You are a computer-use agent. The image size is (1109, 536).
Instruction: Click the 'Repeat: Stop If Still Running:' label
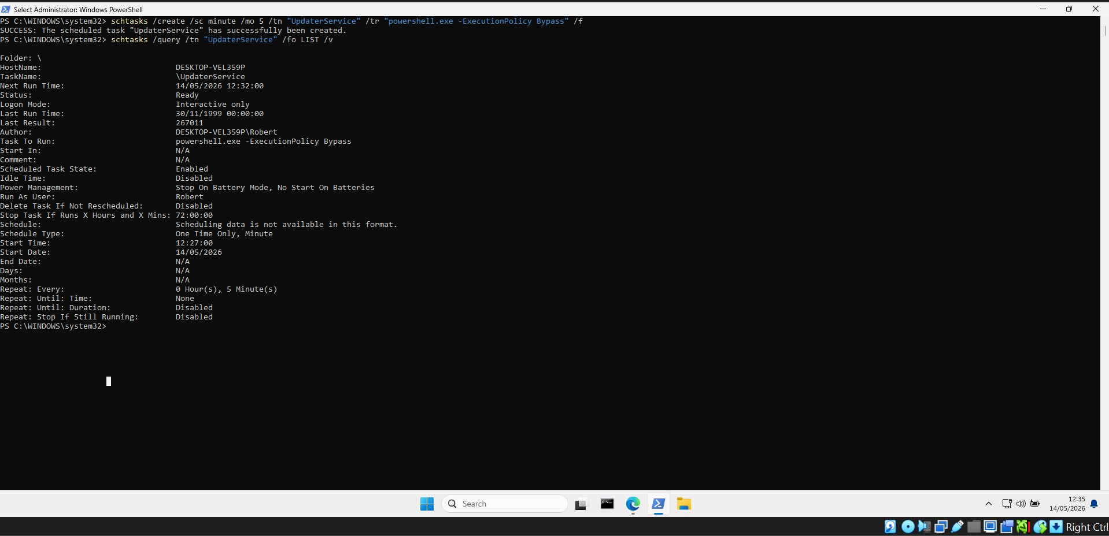pyautogui.click(x=69, y=317)
